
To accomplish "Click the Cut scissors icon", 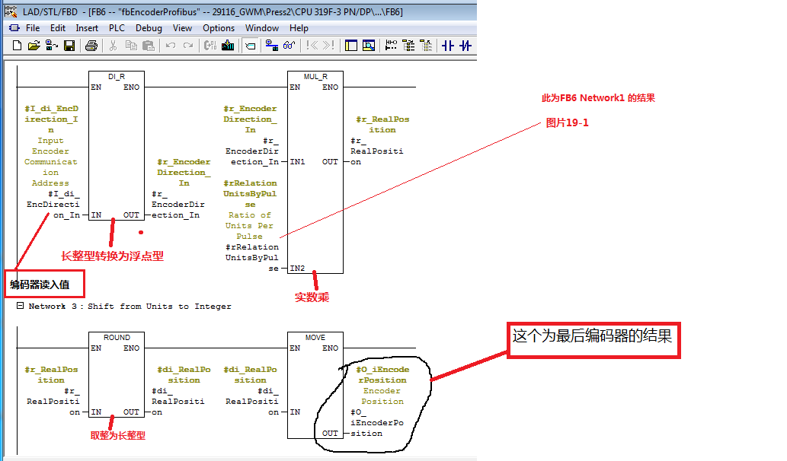I will (113, 46).
